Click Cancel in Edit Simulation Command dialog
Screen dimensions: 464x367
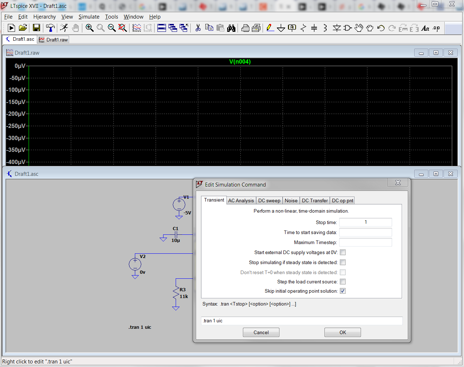click(x=261, y=332)
